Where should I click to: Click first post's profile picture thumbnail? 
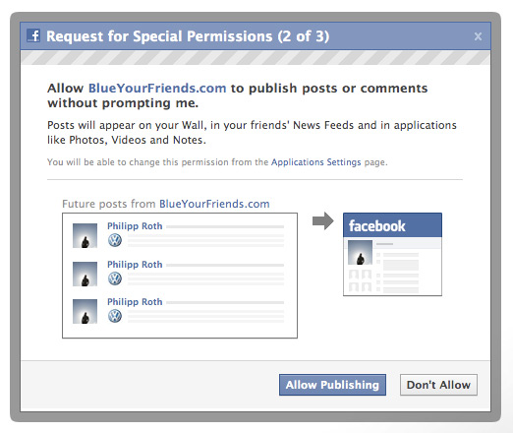(85, 235)
